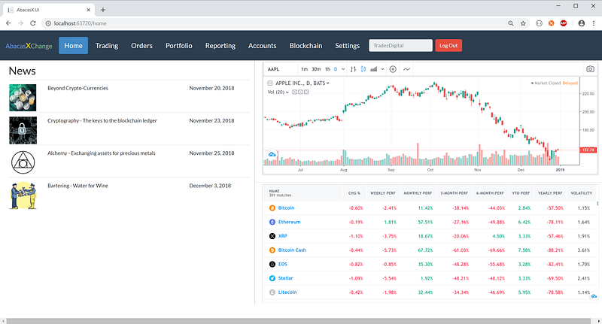Viewport: 602px width, 324px height.
Task: Click the browser zoom magnifier icon
Action: pyautogui.click(x=511, y=23)
